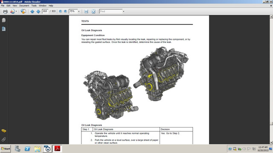Open the Pages thumbnail panel icon
273x153 pixels.
[x=4, y=20]
